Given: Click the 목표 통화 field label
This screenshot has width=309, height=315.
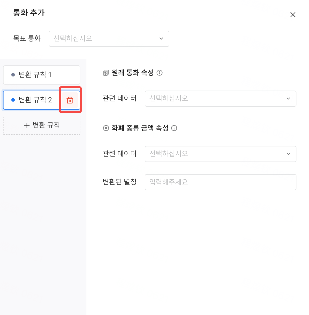Looking at the screenshot, I should [27, 38].
